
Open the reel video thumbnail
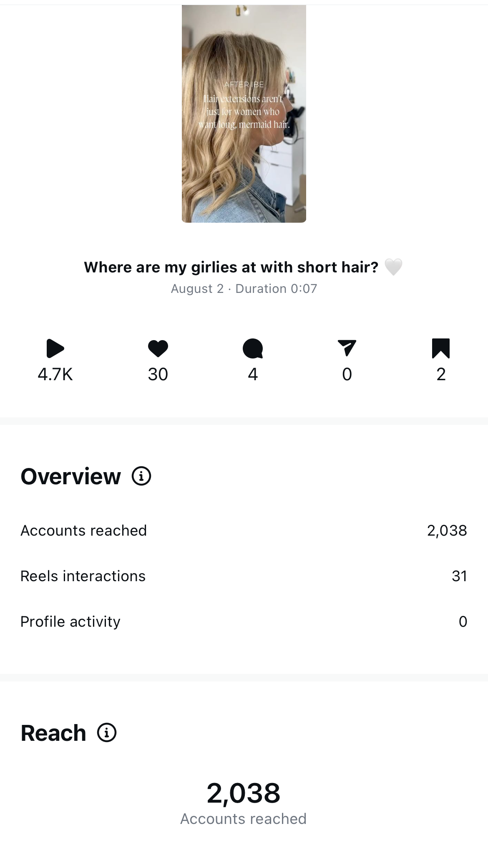[x=244, y=114]
